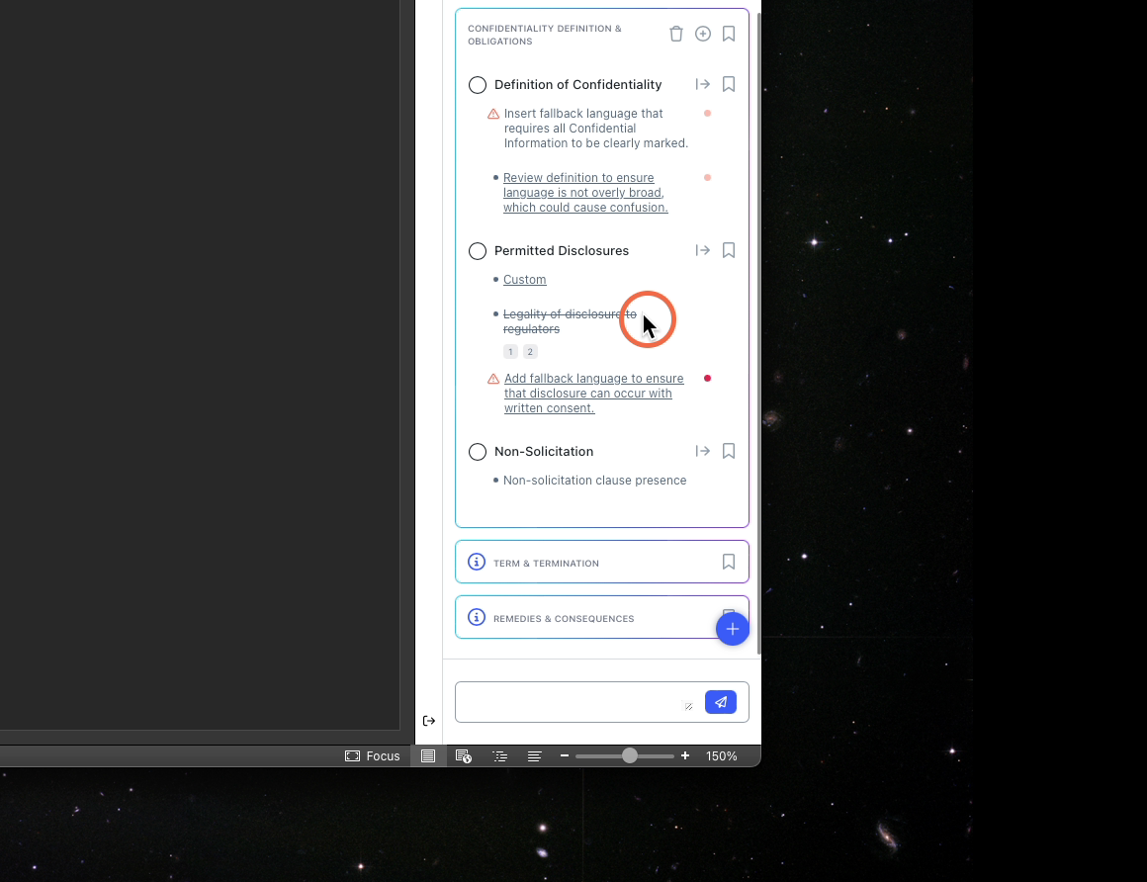The height and width of the screenshot is (882, 1147).
Task: Jump to Non-Solicitation clause arrow
Action: pyautogui.click(x=702, y=451)
